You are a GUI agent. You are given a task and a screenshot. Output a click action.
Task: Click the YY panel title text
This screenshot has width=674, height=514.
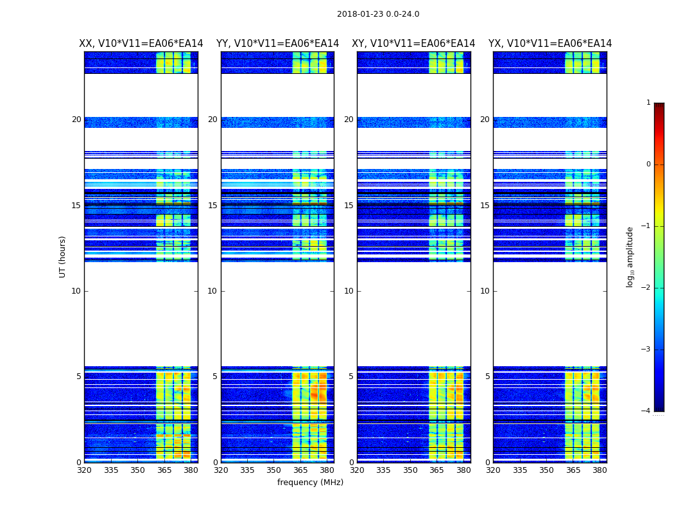pos(277,44)
